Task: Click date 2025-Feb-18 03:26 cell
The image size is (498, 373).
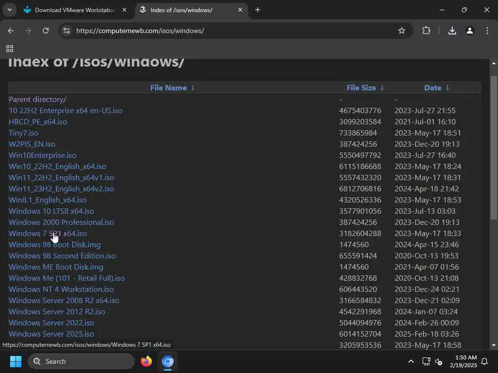Action: (427, 334)
